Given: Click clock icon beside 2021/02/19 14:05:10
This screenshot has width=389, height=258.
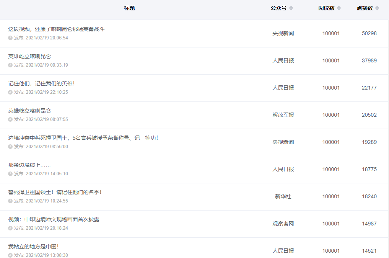Looking at the screenshot, I should [x=10, y=174].
